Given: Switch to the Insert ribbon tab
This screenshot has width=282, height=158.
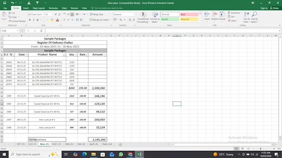Looking at the screenshot, I should (x=26, y=8).
